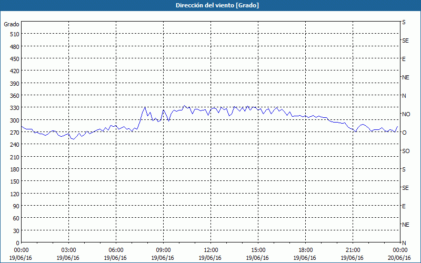
Task: Click the 15:00 time axis label
Action: 258,250
